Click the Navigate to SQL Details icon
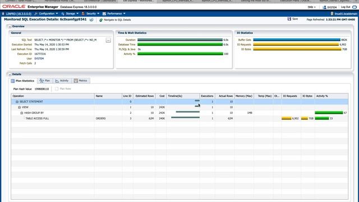359x202 pixels. [101, 20]
